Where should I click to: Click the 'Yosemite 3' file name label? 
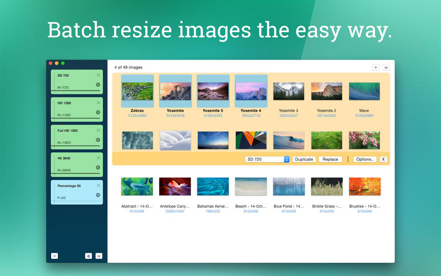pyautogui.click(x=288, y=111)
